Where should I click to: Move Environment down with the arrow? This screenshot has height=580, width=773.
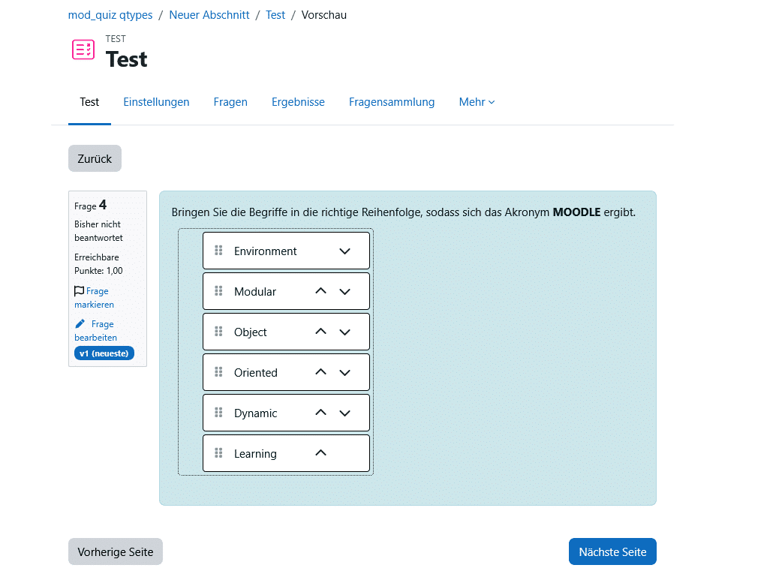pos(345,251)
